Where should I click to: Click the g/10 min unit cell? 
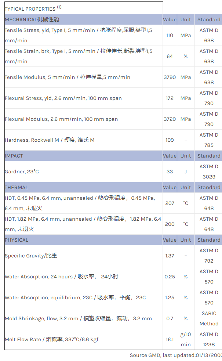click(x=186, y=339)
